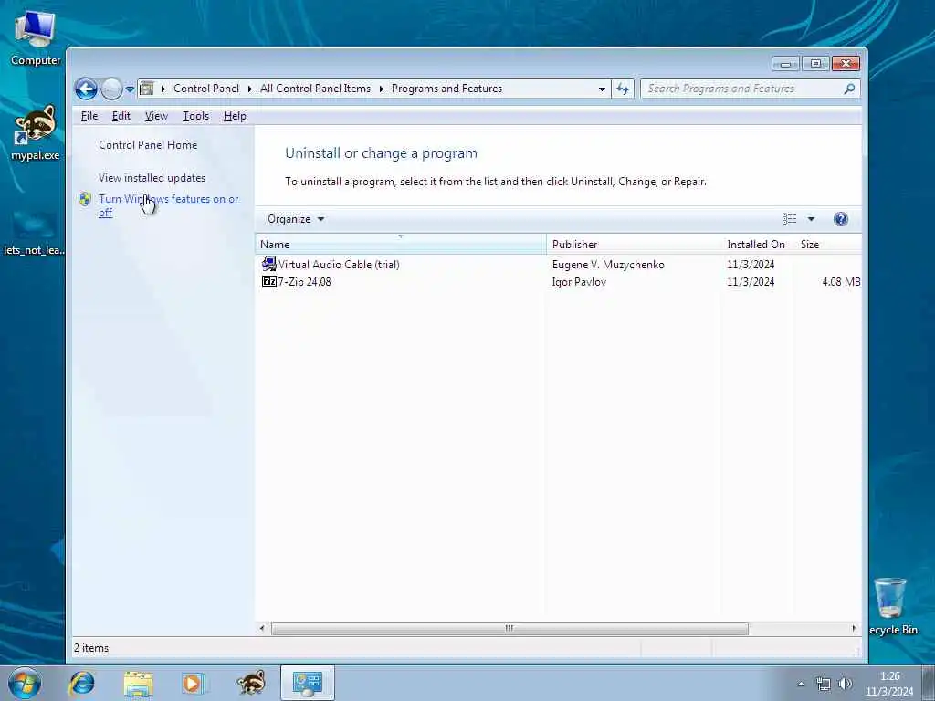This screenshot has height=701, width=935.
Task: Click the change view icon
Action: click(x=790, y=219)
